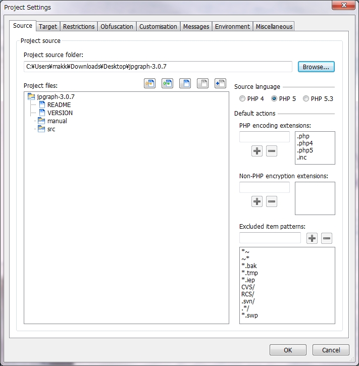This screenshot has height=366, width=359.
Task: Select the jpgraph-3.0.7 root folder
Action: (x=56, y=96)
